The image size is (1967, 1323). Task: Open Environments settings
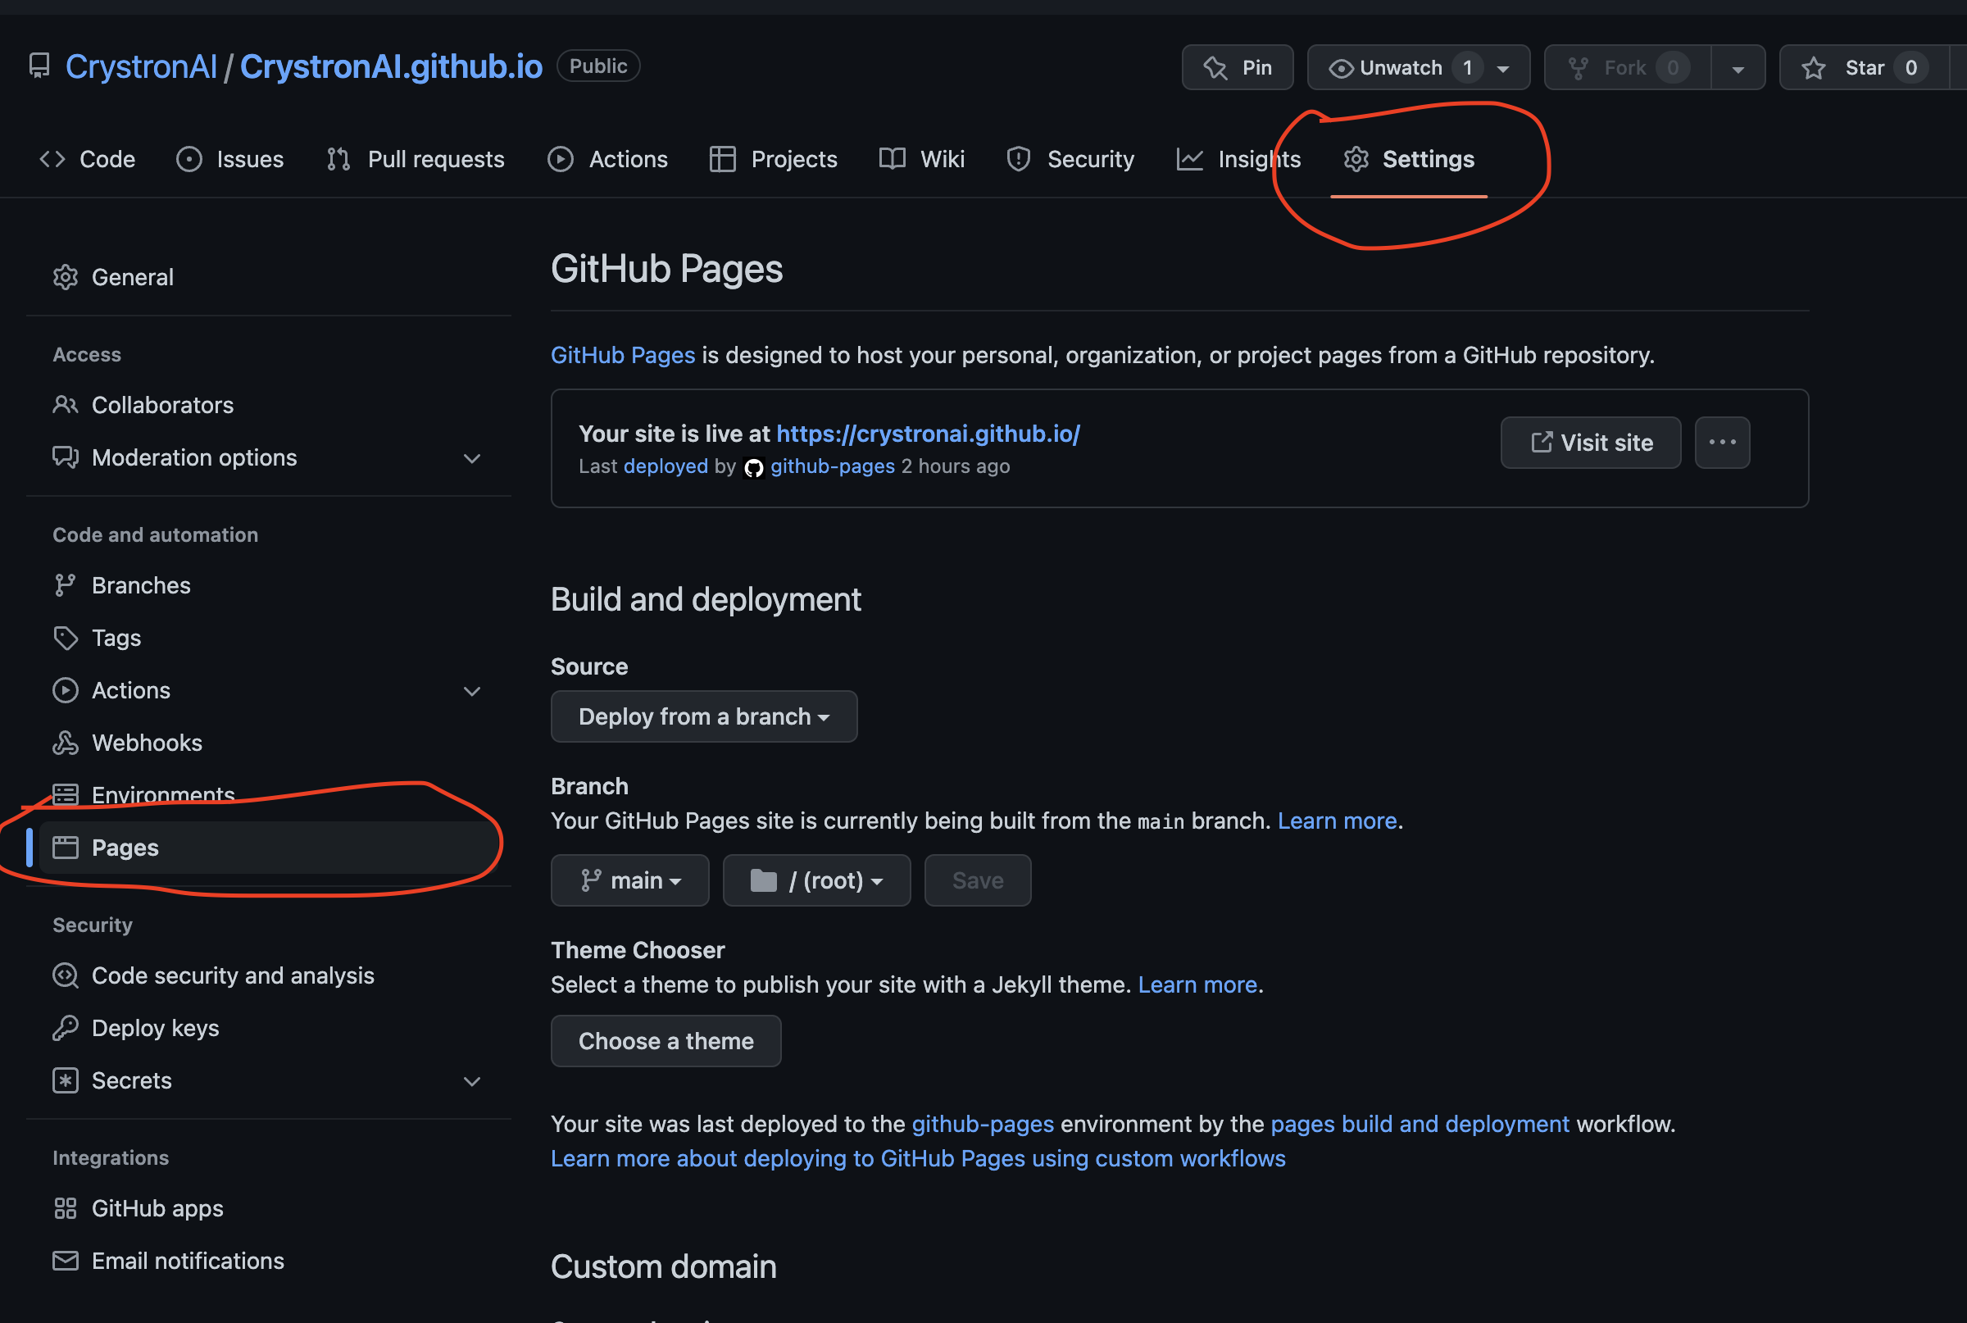click(163, 795)
